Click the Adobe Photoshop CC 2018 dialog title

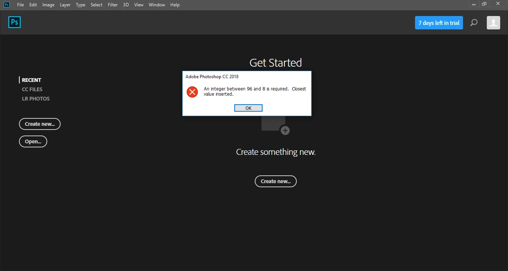pyautogui.click(x=212, y=77)
